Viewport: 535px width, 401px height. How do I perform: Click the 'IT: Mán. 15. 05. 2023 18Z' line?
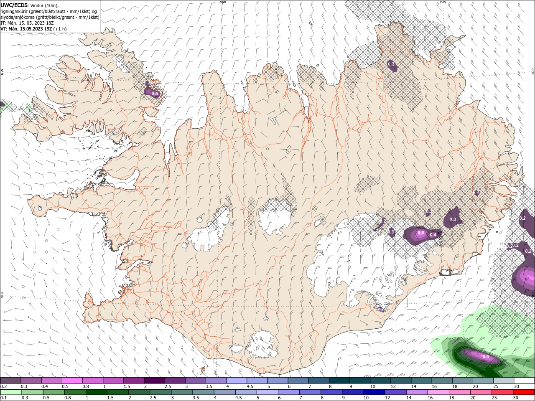point(28,23)
